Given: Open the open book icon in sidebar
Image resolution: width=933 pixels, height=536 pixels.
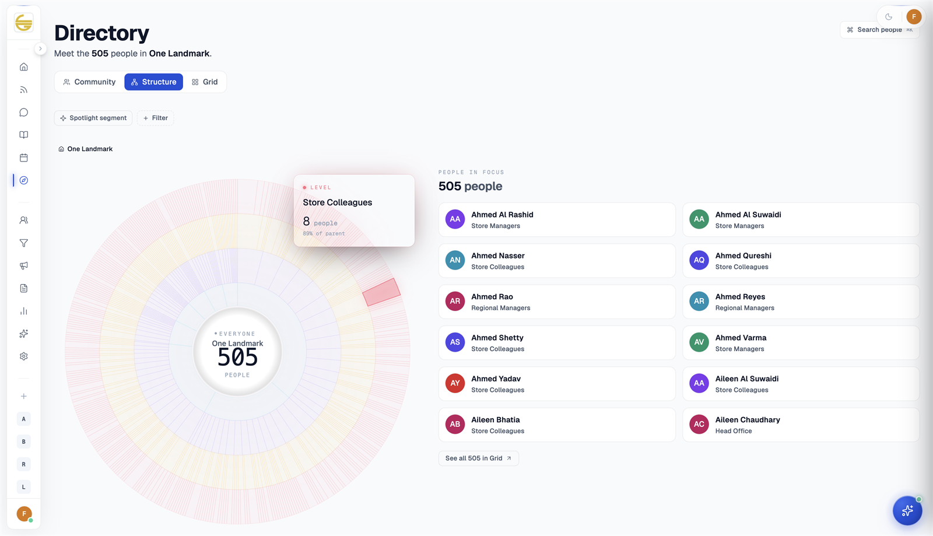Looking at the screenshot, I should click(24, 135).
